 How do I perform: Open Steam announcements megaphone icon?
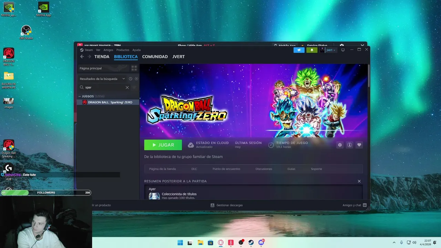tap(299, 50)
